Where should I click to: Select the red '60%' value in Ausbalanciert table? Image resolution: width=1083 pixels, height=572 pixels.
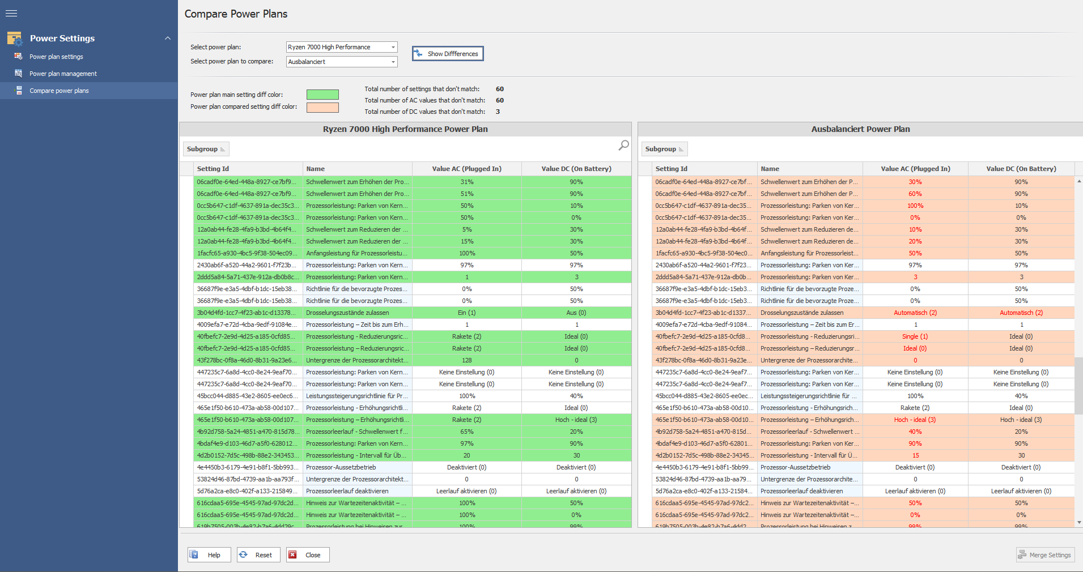point(915,194)
